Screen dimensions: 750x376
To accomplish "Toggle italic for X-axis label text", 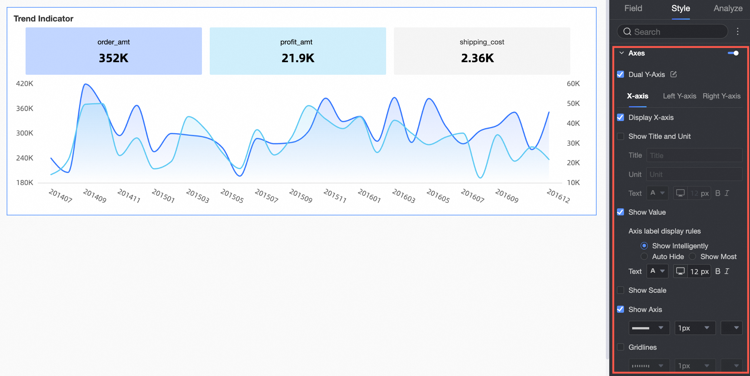I will coord(727,271).
